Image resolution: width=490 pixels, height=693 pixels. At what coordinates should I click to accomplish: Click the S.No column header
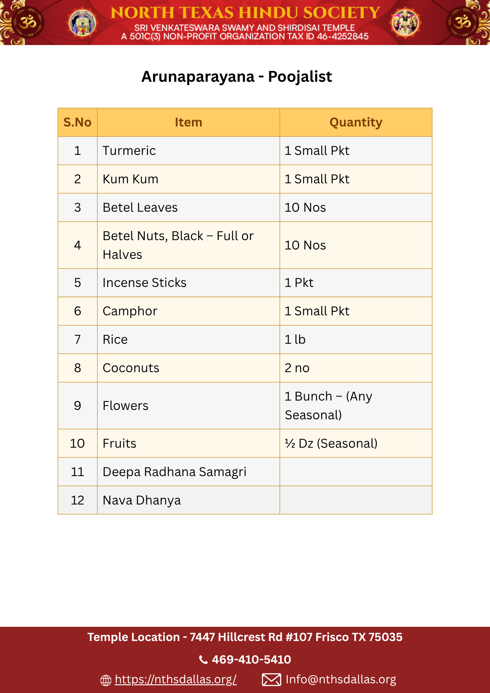click(x=77, y=122)
